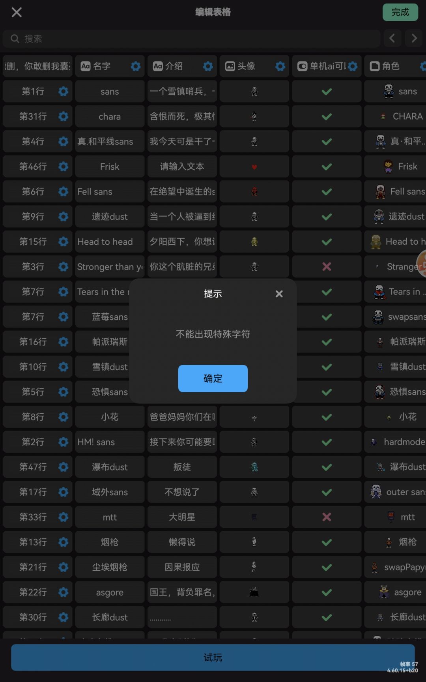Open settings gear for 第8行
Screen dimensions: 426x682
point(63,417)
